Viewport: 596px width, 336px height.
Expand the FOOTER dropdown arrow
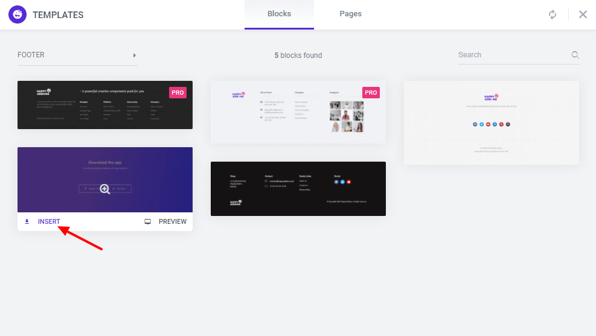135,55
